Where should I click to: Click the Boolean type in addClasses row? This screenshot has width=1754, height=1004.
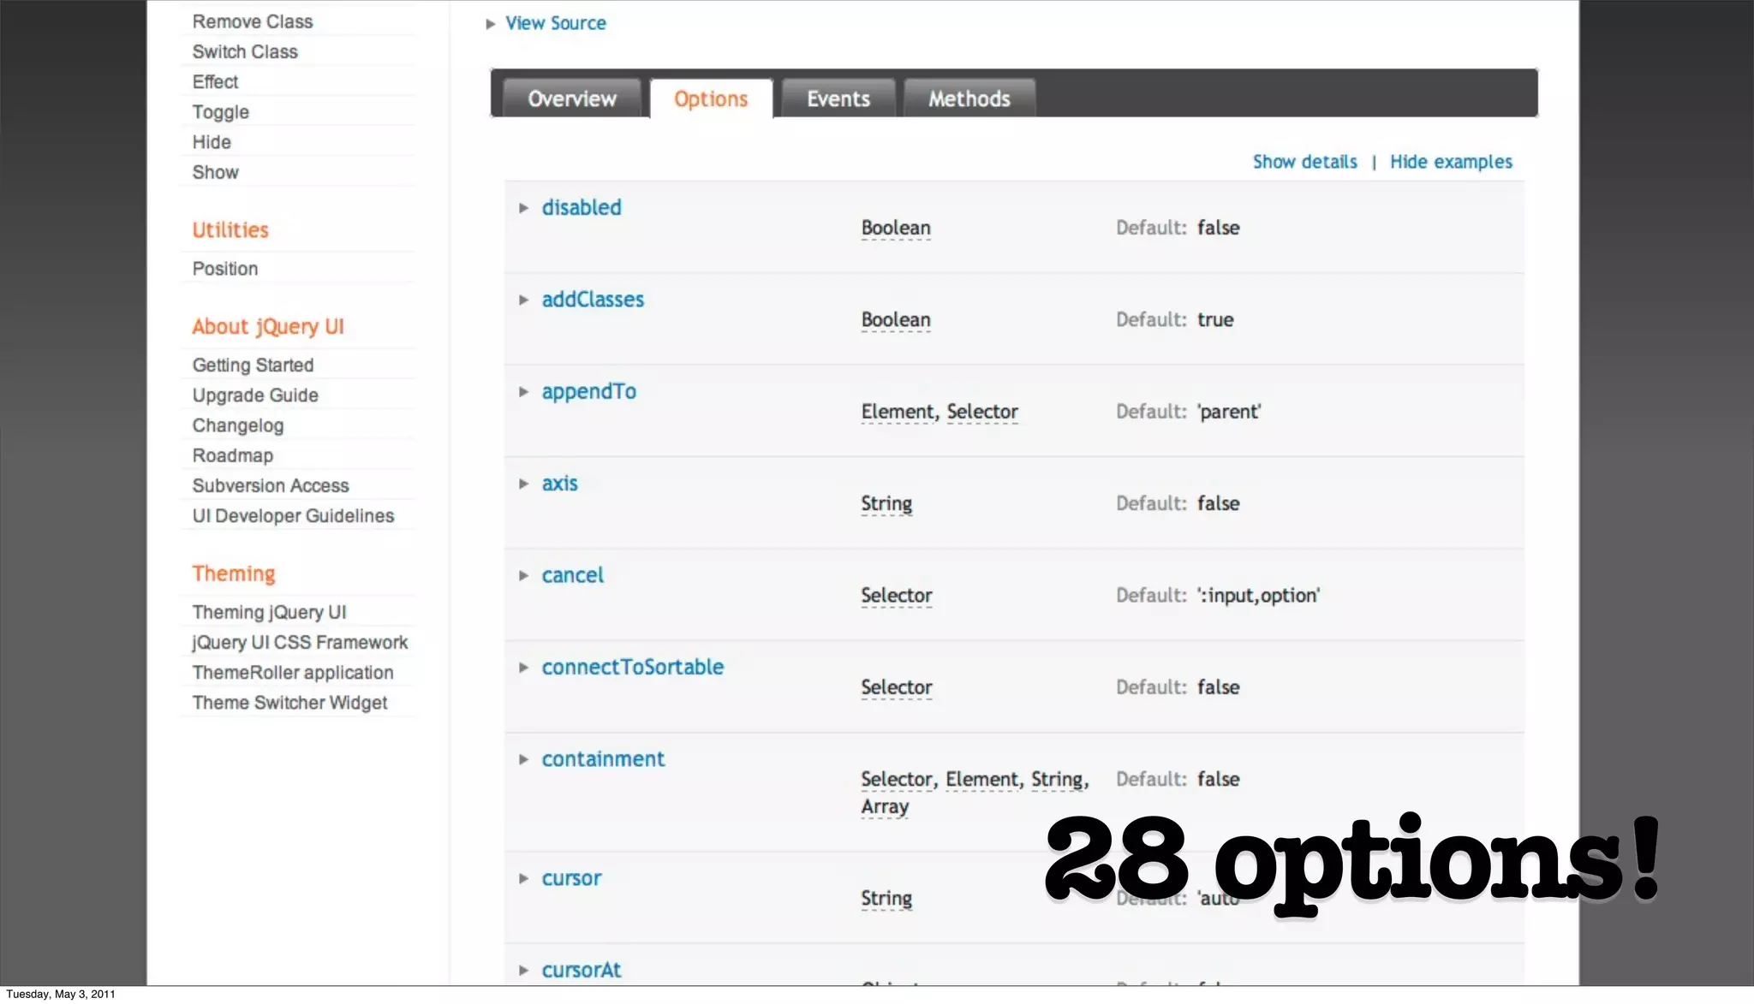click(896, 319)
